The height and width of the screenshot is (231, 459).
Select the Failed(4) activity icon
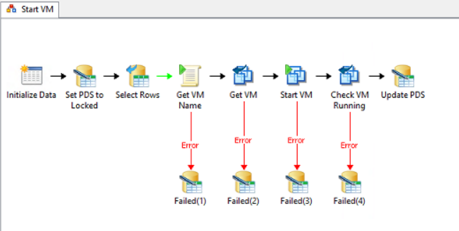point(350,182)
